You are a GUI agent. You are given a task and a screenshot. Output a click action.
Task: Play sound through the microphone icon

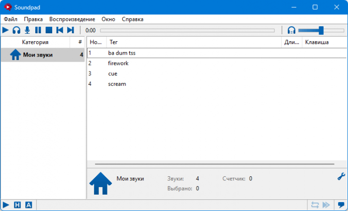(27, 30)
